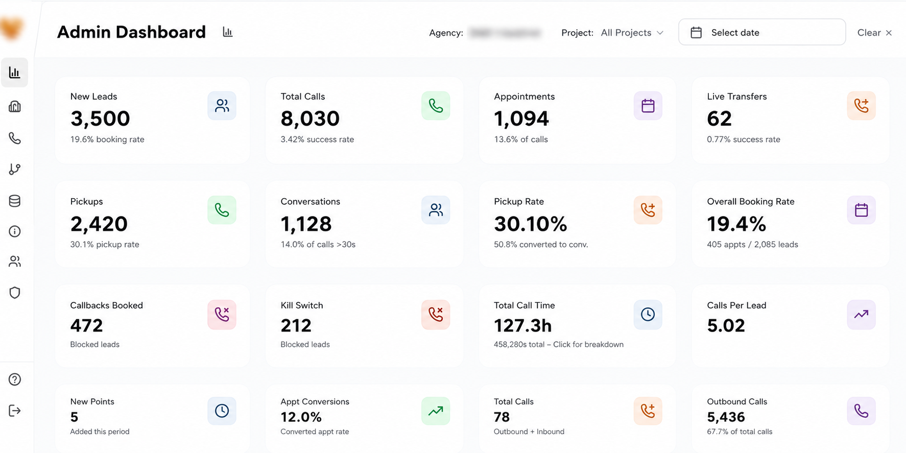Click orange phone icon on Total Calls 78 card
The height and width of the screenshot is (453, 906).
[x=648, y=411]
